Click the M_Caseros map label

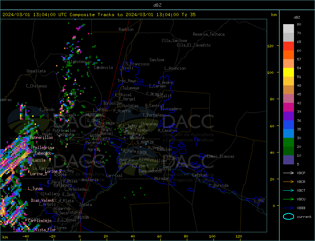point(167,130)
